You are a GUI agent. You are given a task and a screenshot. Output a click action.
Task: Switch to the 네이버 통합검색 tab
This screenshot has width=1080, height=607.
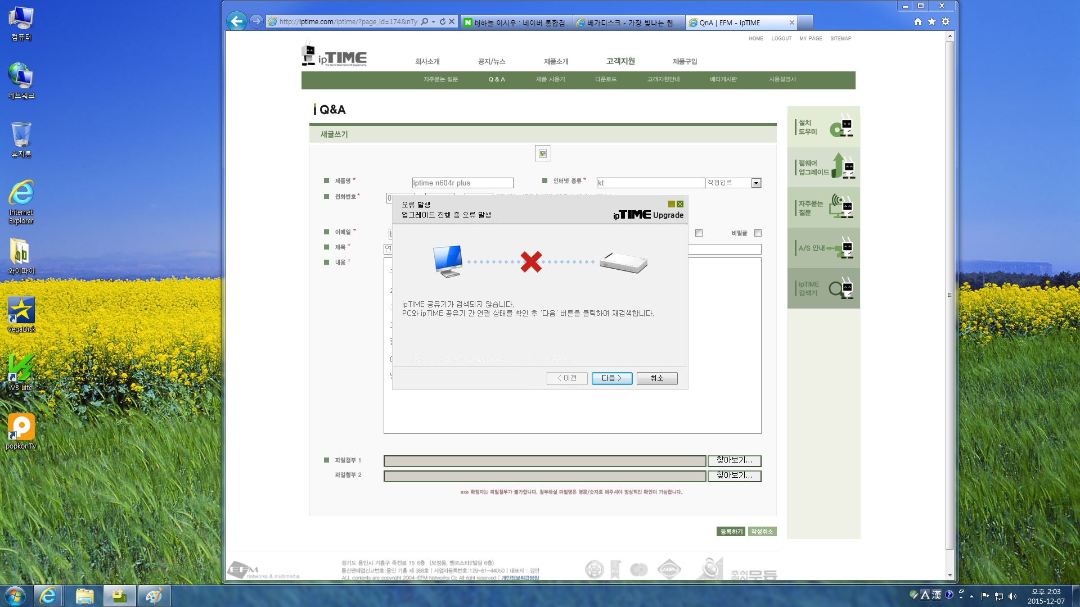point(516,22)
